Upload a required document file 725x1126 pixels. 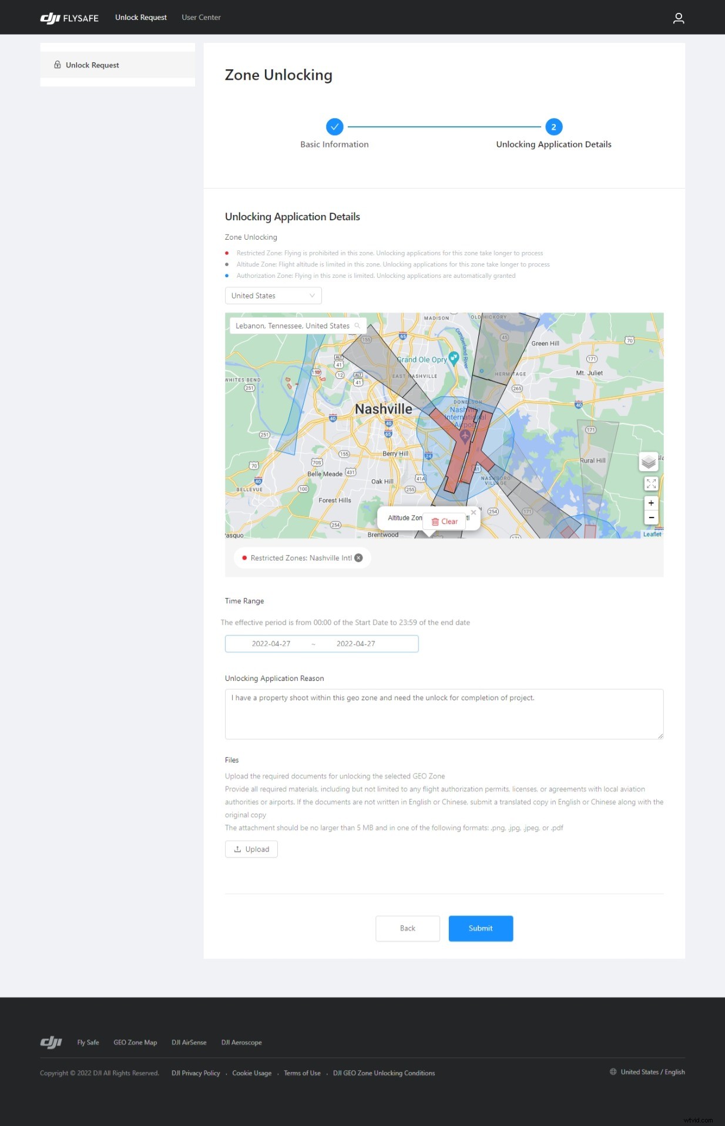click(x=251, y=849)
